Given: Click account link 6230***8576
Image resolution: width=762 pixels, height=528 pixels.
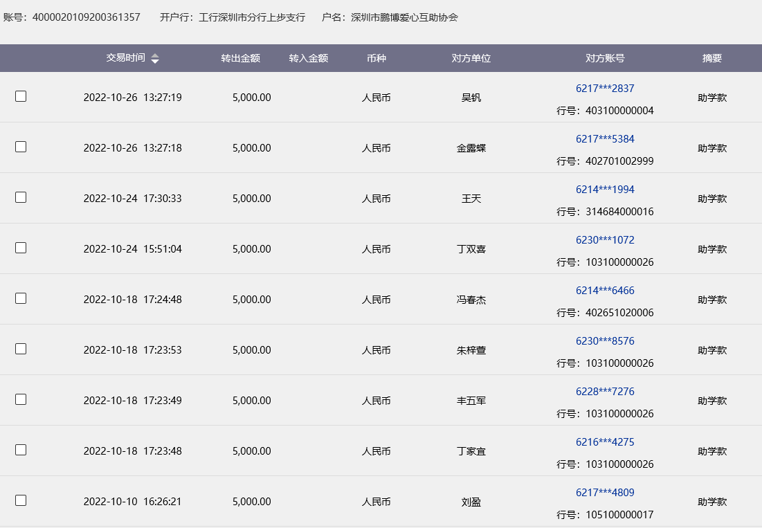Looking at the screenshot, I should (x=605, y=341).
